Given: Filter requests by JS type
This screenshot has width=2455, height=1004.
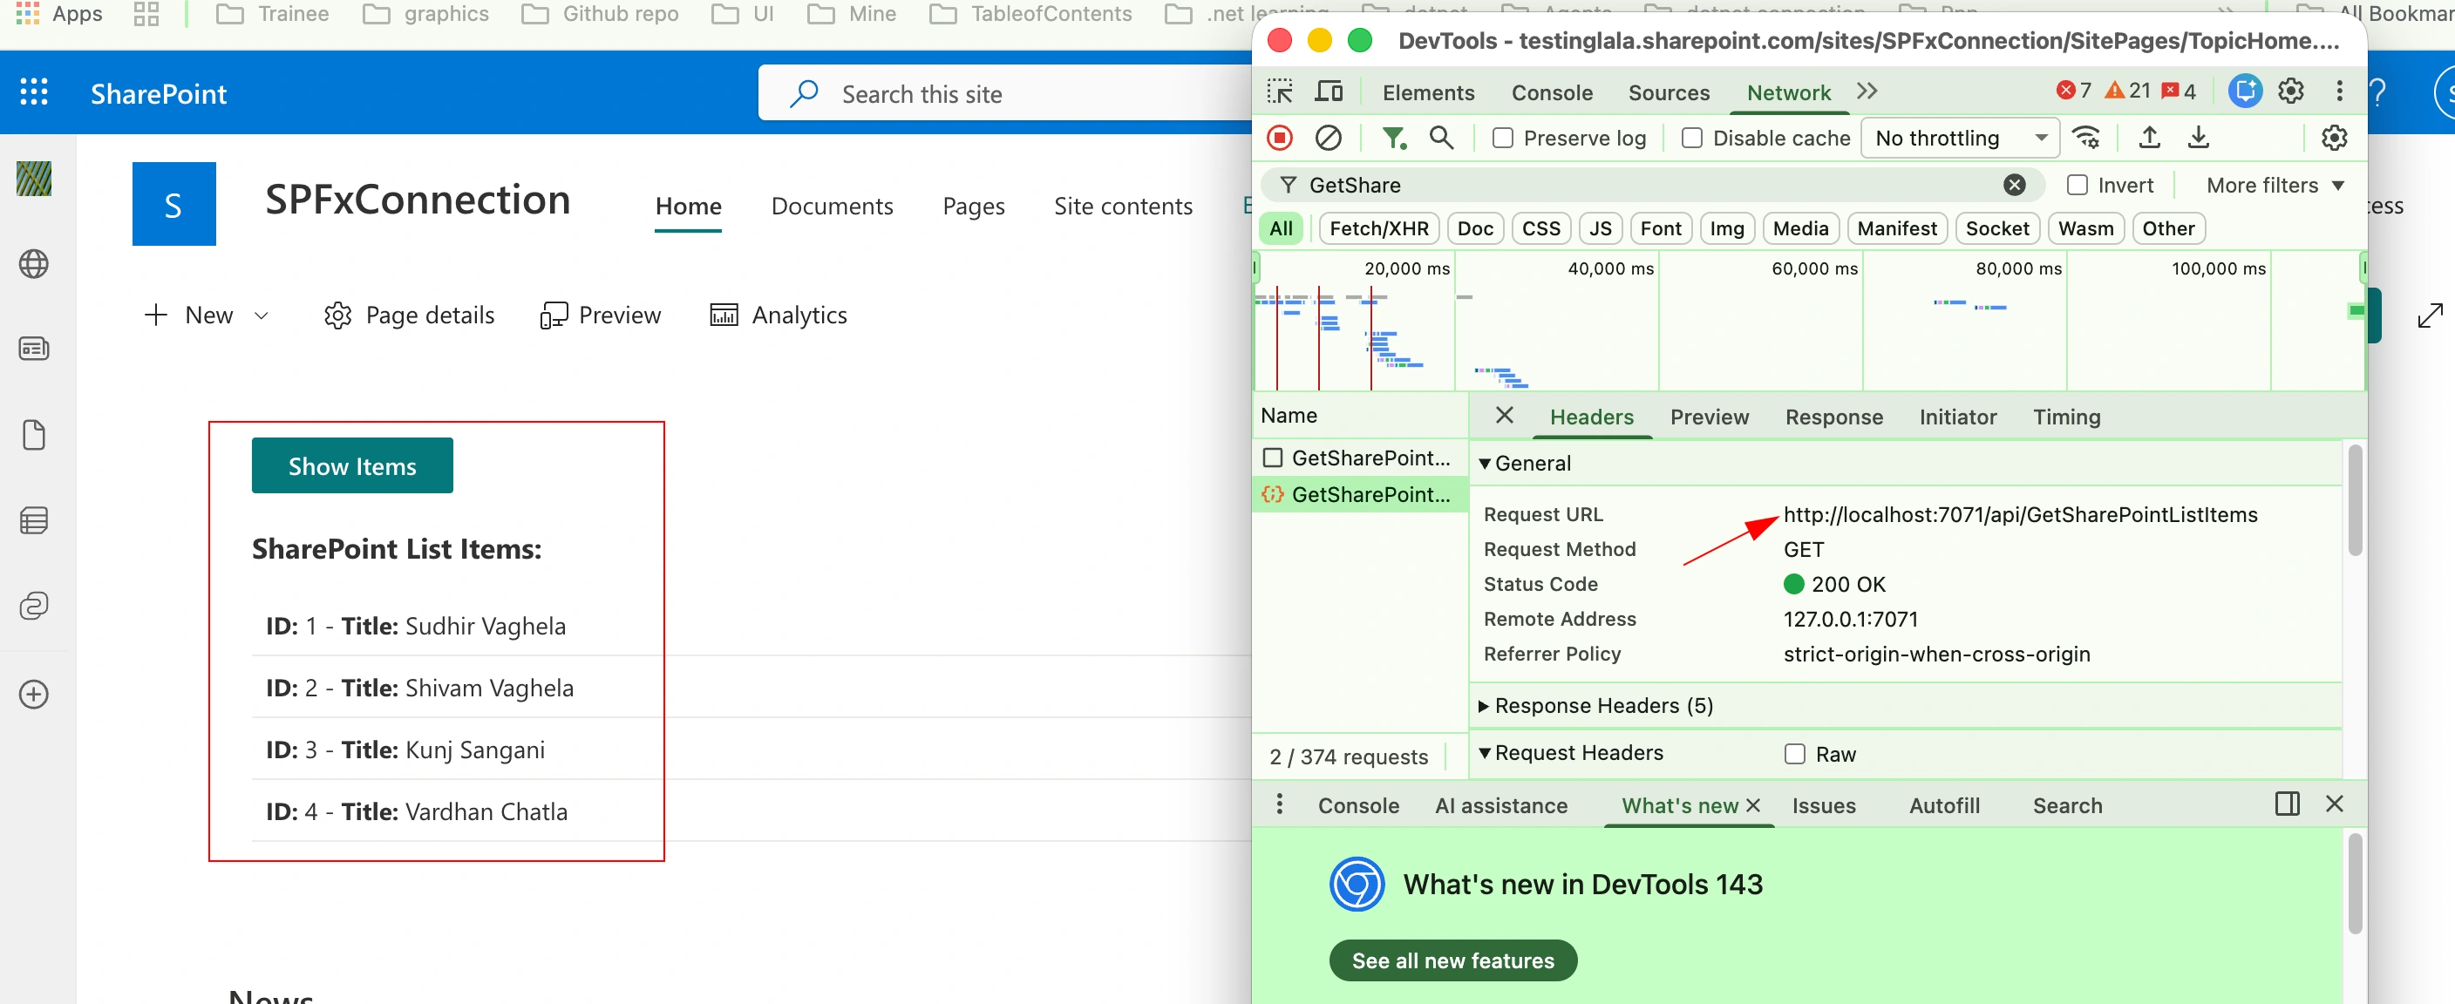Looking at the screenshot, I should [1600, 228].
